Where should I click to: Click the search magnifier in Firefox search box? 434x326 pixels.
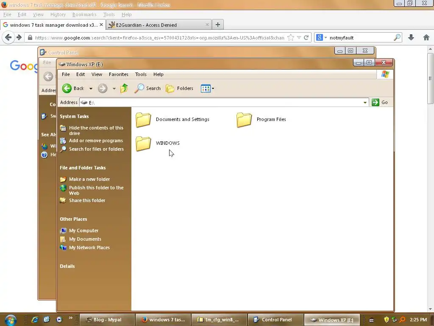tap(397, 37)
